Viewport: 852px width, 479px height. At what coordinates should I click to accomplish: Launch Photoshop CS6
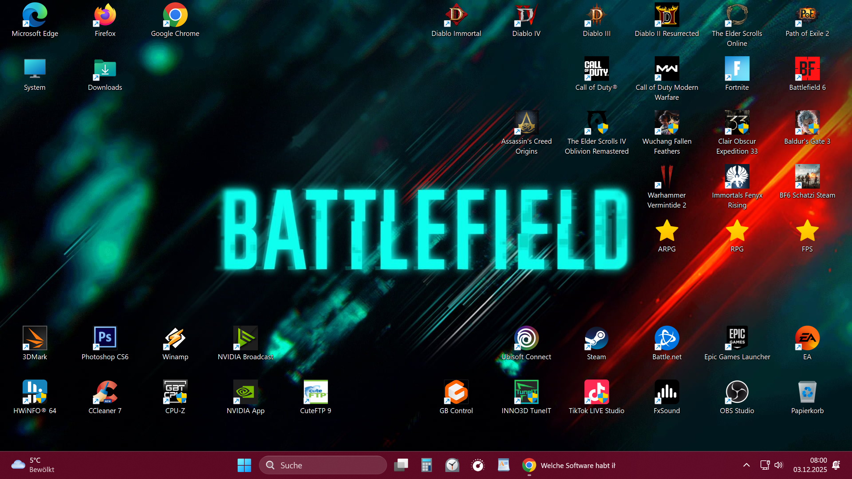105,338
